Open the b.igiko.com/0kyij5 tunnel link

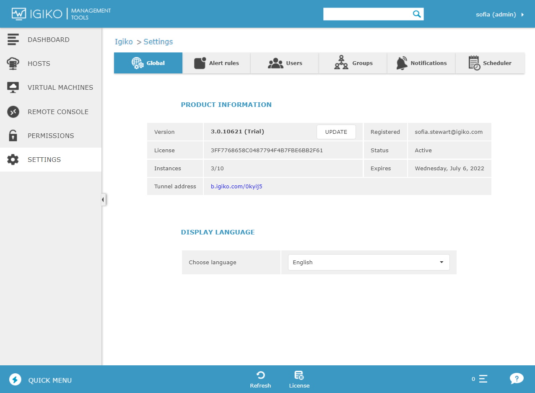pos(236,186)
